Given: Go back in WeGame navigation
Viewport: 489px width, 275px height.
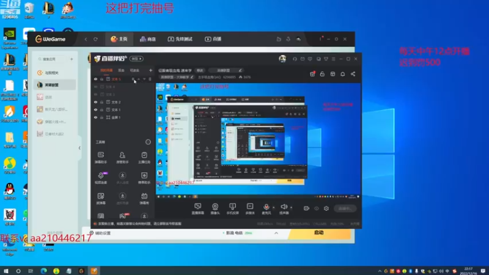Looking at the screenshot, I should [86, 39].
